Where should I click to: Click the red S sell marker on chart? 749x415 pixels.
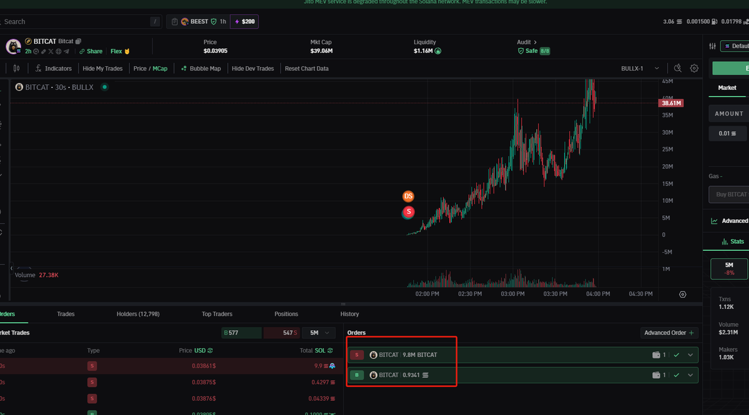[x=408, y=212]
